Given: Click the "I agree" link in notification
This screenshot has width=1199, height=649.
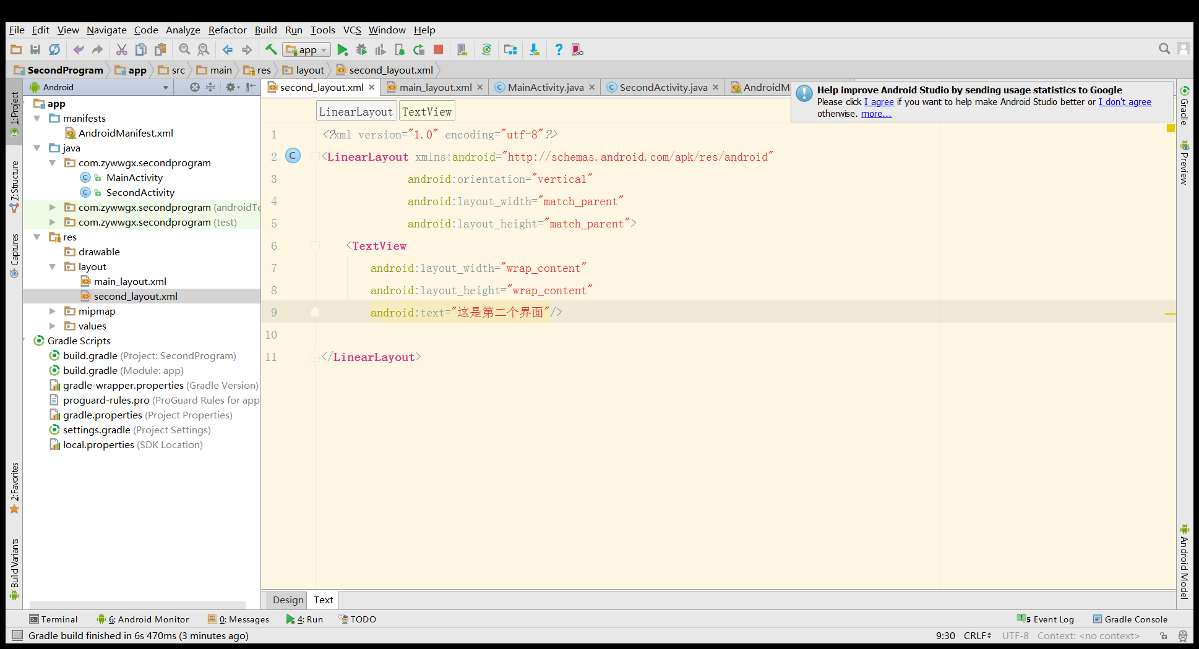Looking at the screenshot, I should pyautogui.click(x=879, y=102).
